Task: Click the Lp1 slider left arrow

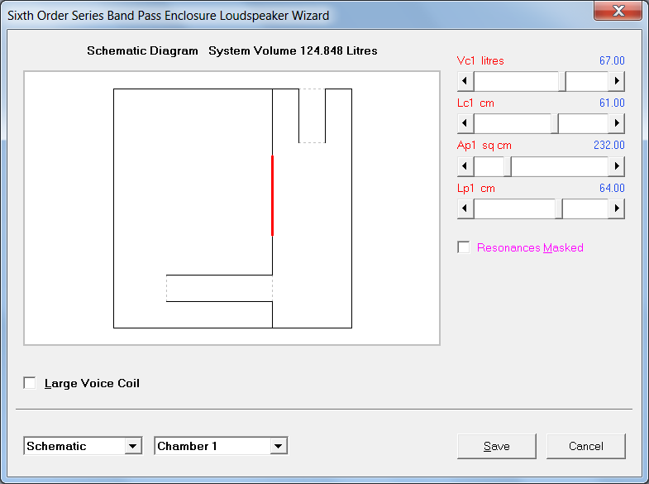Action: [x=465, y=208]
